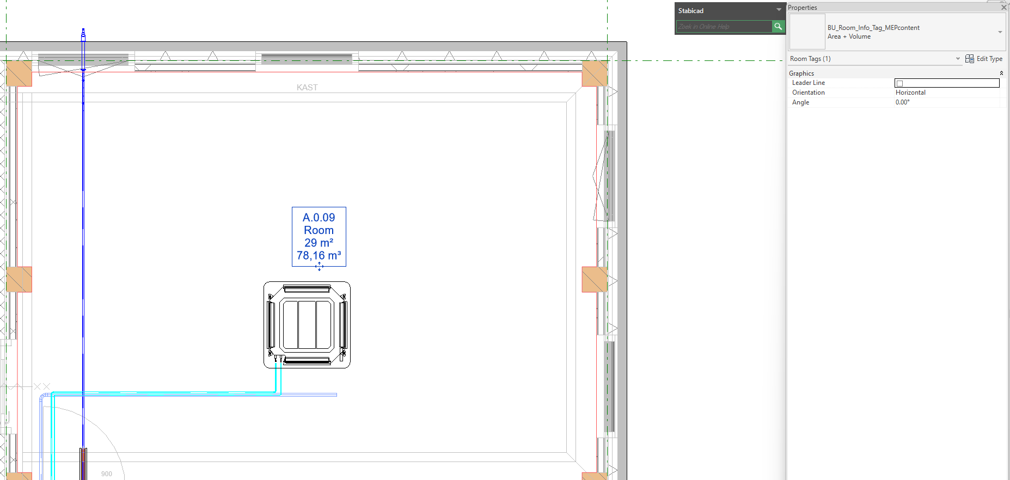Viewport: 1010px width, 480px height.
Task: Close the Properties panel
Action: click(x=1004, y=8)
